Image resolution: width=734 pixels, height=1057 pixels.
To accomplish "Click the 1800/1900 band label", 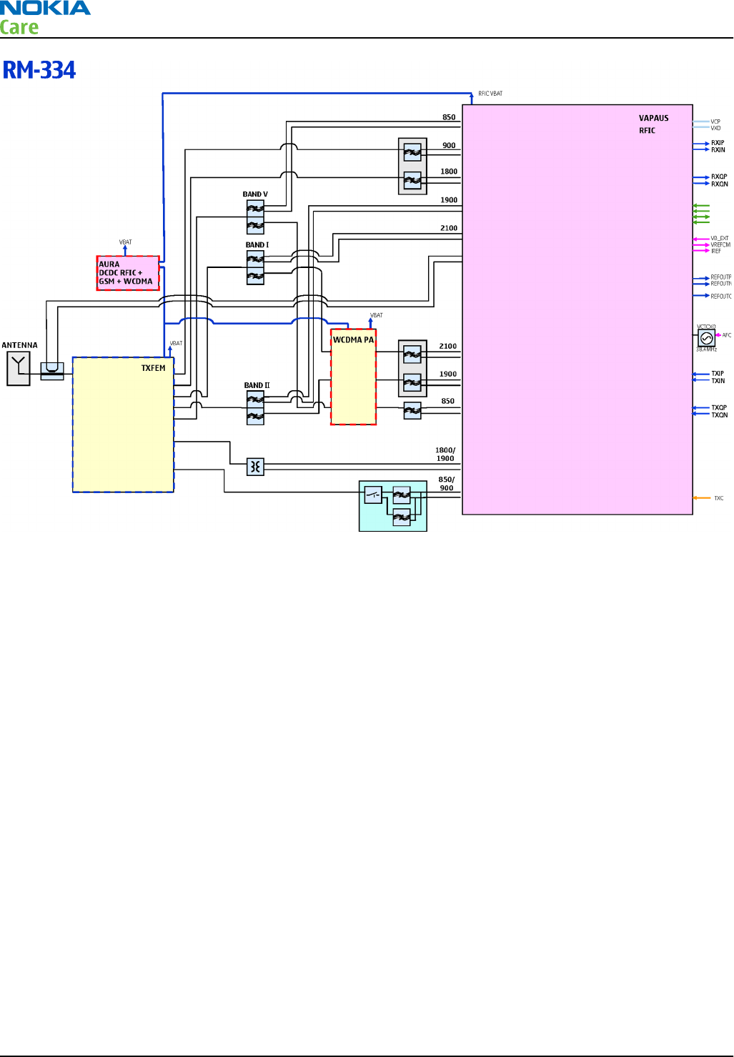I will (x=445, y=455).
